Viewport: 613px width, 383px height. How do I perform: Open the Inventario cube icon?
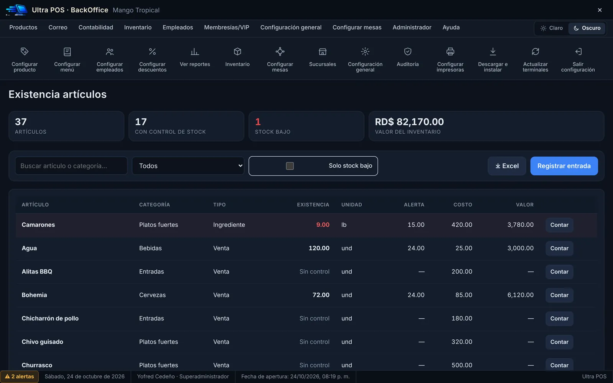[x=238, y=52]
